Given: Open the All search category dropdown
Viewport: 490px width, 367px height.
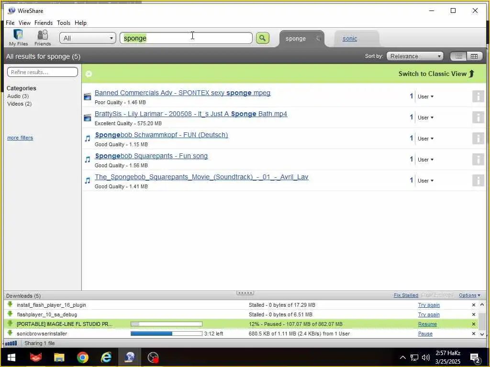Looking at the screenshot, I should coord(88,38).
